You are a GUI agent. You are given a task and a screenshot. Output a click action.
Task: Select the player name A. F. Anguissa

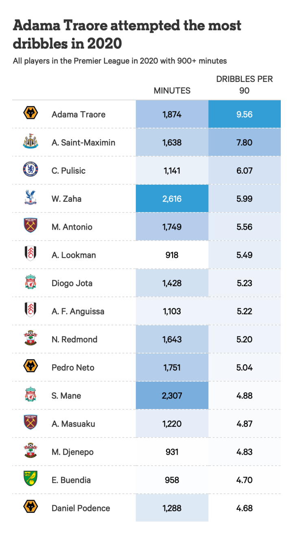coord(78,311)
